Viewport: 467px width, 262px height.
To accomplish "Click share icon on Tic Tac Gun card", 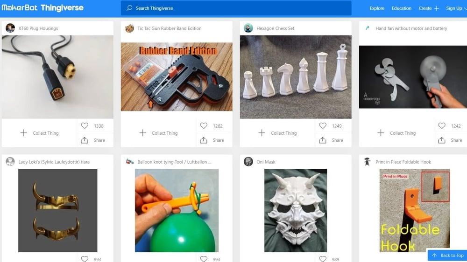I will 204,140.
